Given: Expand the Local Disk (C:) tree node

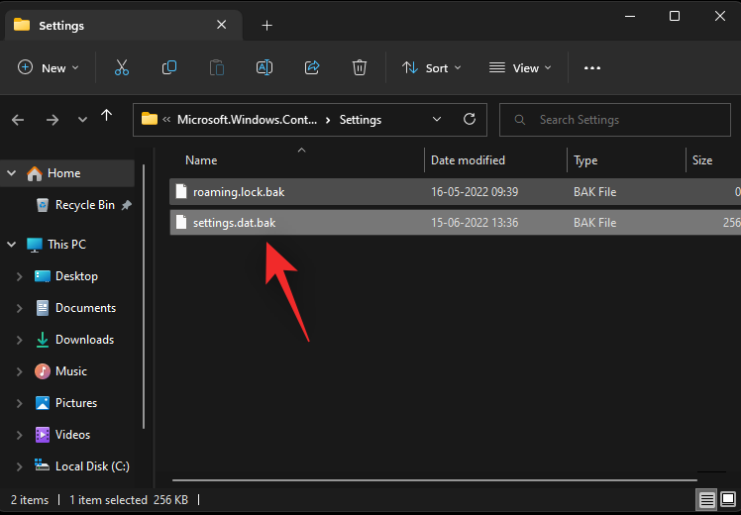Looking at the screenshot, I should (18, 466).
